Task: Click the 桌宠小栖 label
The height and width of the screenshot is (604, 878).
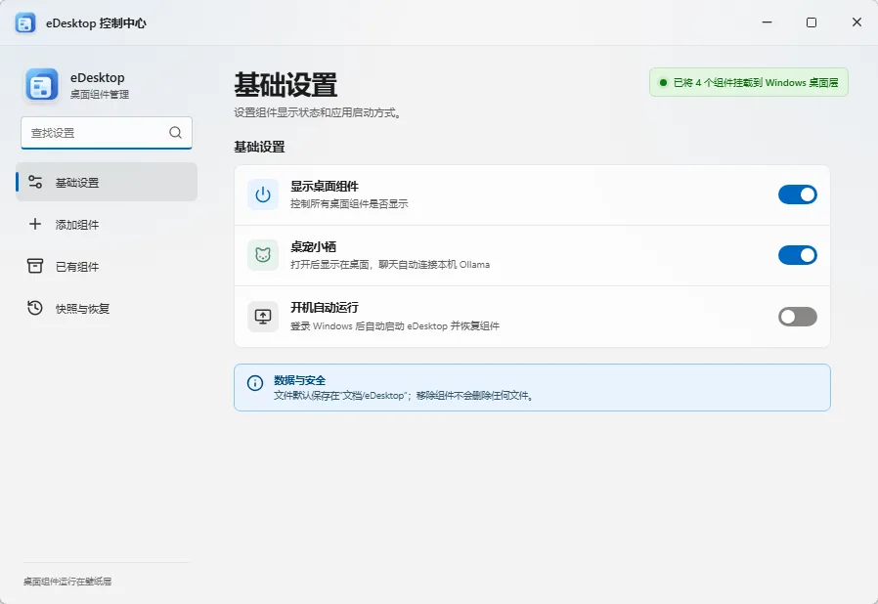Action: click(313, 247)
